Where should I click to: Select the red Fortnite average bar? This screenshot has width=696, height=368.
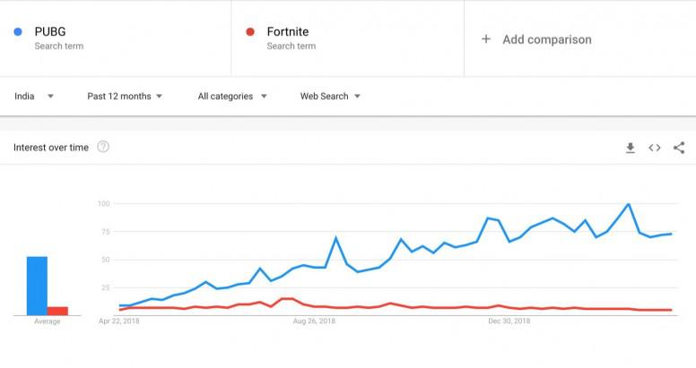tap(57, 311)
